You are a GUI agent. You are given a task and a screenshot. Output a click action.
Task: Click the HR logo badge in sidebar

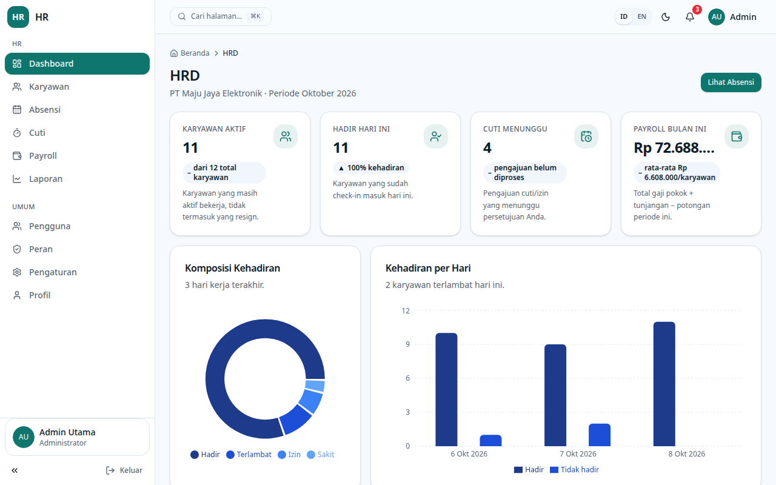click(18, 17)
